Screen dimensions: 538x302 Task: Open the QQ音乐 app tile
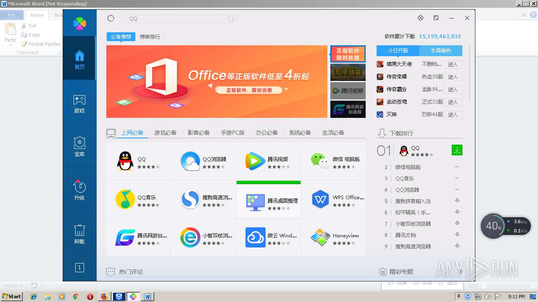(x=138, y=199)
